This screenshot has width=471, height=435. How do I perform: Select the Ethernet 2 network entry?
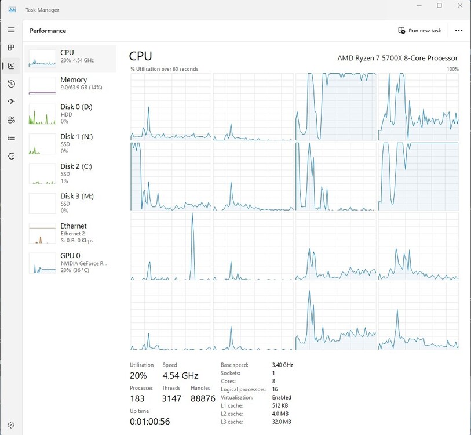(x=71, y=233)
